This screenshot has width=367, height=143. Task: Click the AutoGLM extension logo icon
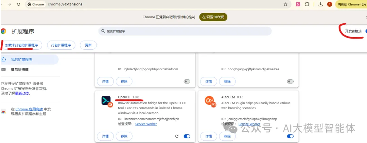[x=210, y=101]
